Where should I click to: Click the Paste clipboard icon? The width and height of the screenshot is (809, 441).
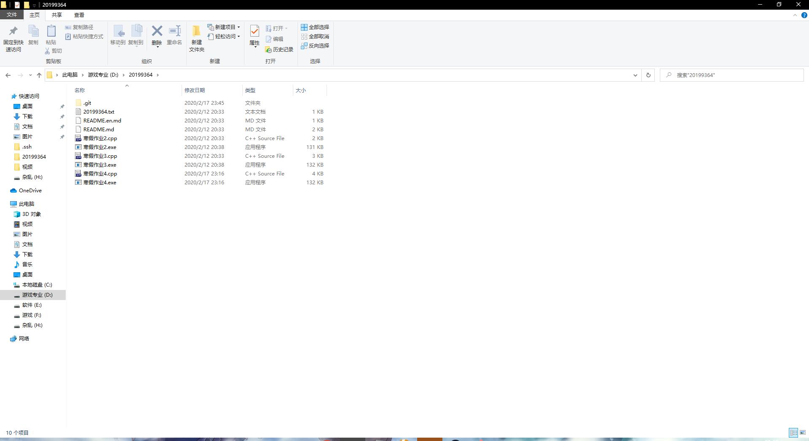point(51,35)
